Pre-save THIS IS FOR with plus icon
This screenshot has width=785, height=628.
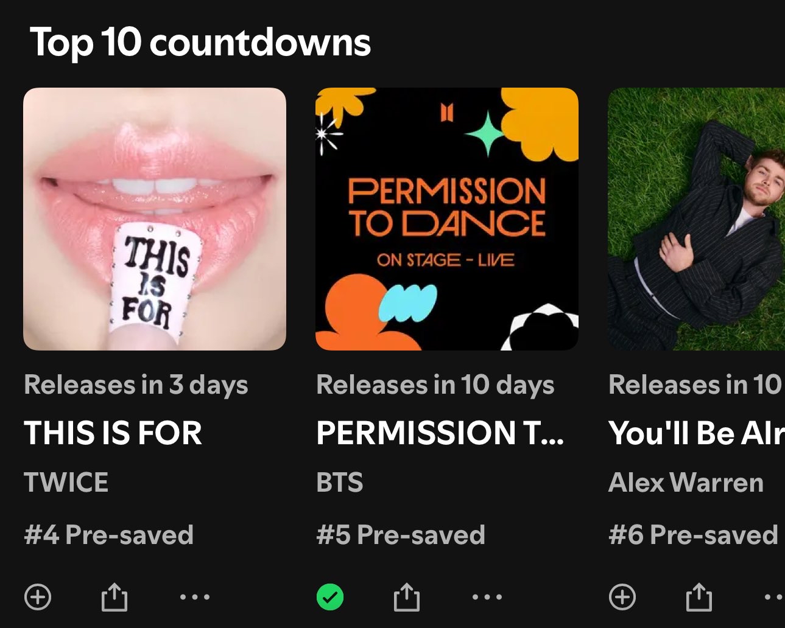(38, 597)
